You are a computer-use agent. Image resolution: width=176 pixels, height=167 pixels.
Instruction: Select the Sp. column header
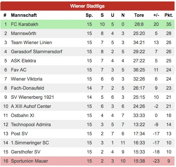89,15
